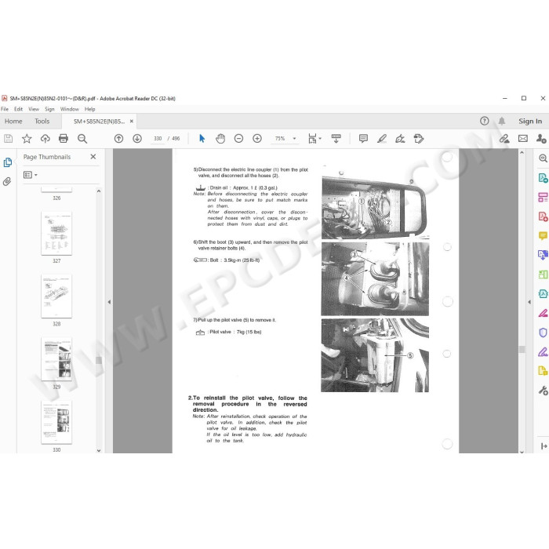Select the highlight text pen

click(x=382, y=139)
